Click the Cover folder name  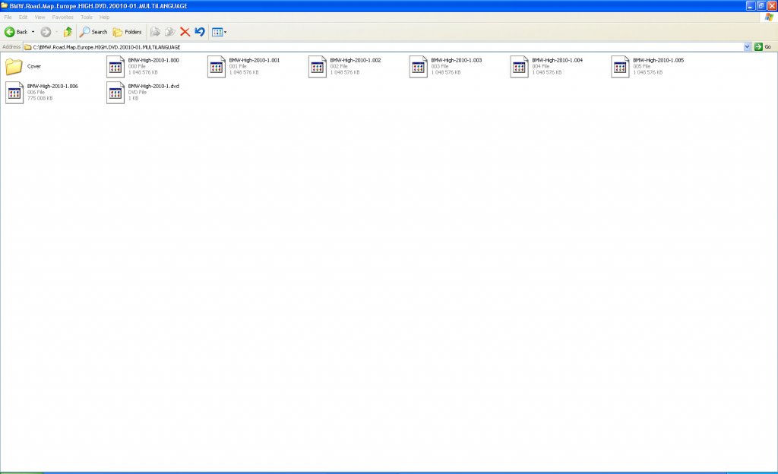coord(34,66)
